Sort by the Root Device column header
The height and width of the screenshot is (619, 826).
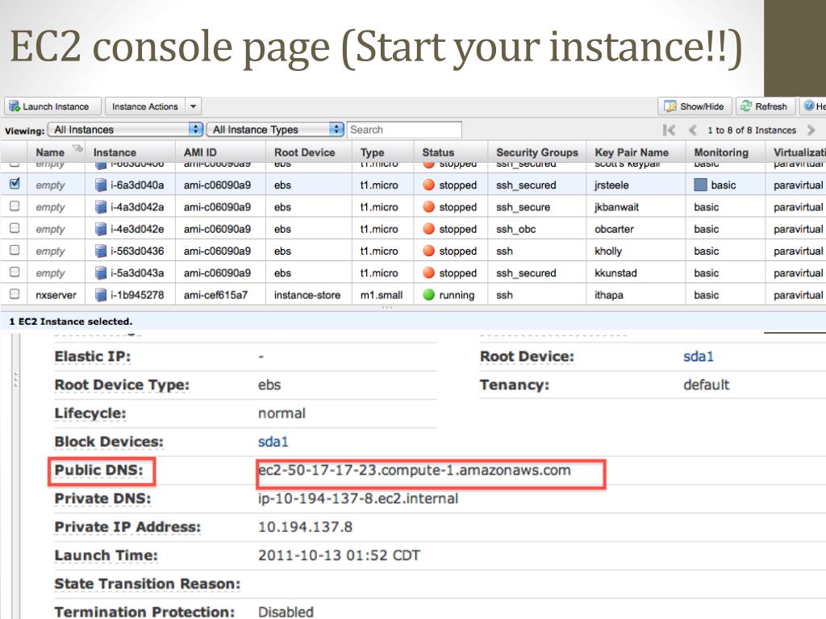click(304, 152)
